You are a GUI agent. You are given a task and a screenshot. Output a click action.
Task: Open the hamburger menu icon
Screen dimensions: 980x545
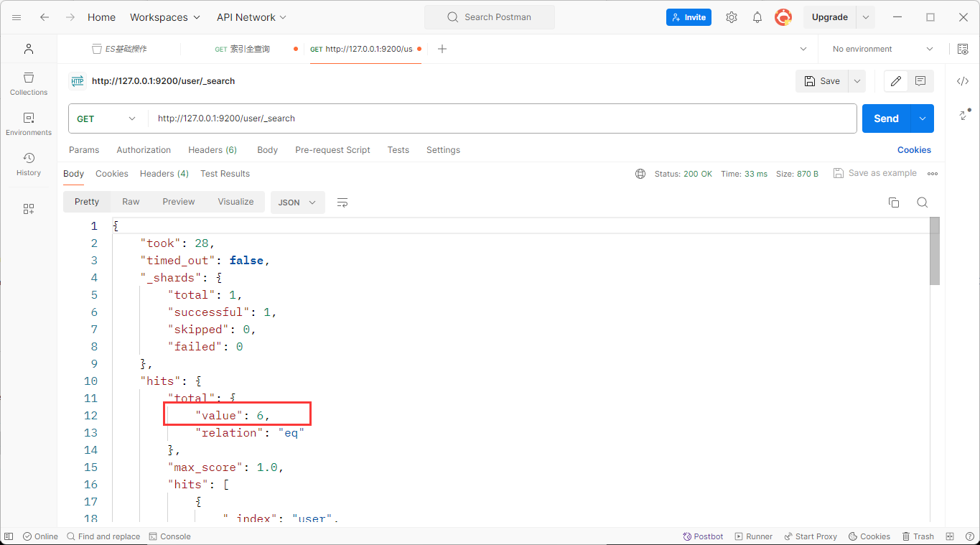17,17
